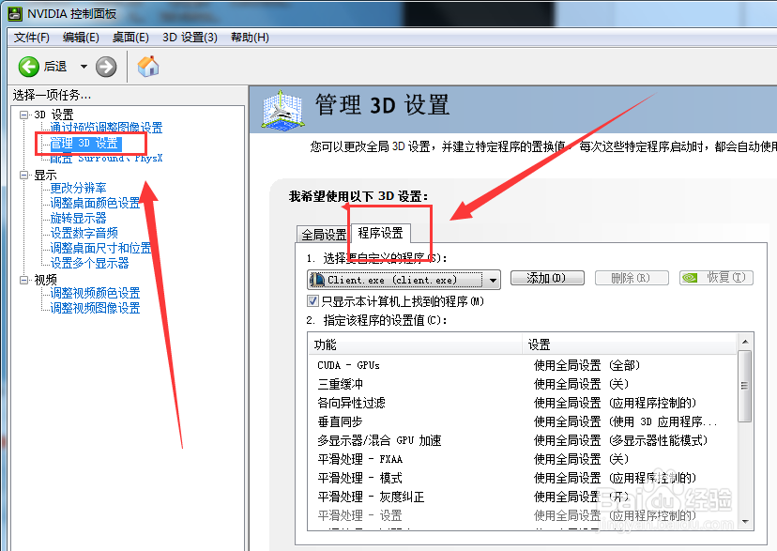The width and height of the screenshot is (777, 551).
Task: Click the 删除(R) button
Action: click(x=632, y=278)
